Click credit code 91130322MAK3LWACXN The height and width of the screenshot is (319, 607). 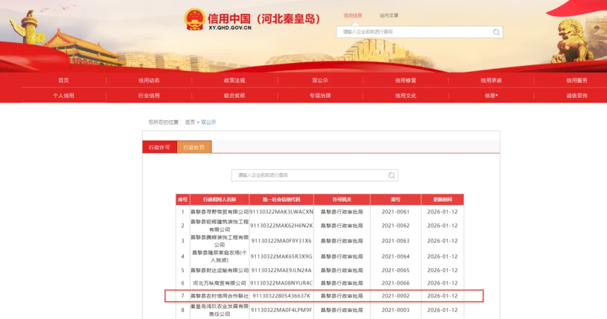click(x=282, y=211)
